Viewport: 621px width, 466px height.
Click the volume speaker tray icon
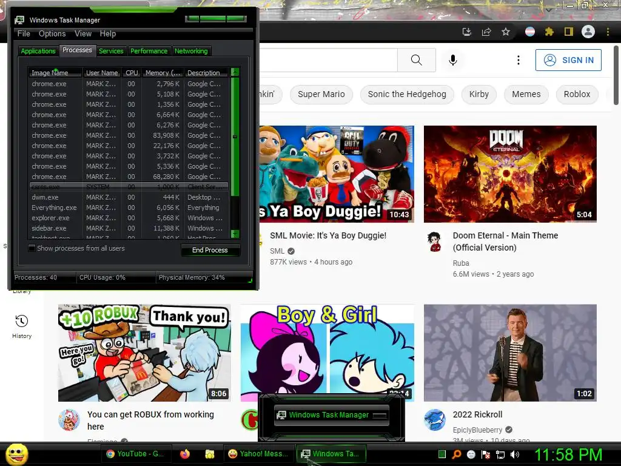coord(515,454)
